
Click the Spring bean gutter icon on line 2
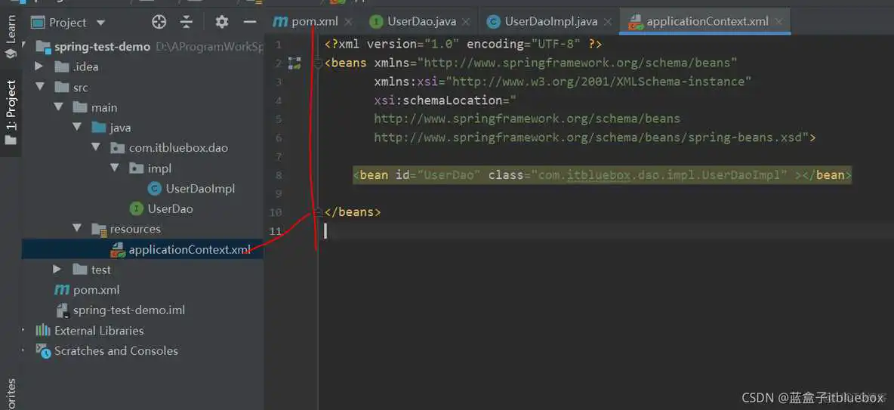pyautogui.click(x=294, y=63)
